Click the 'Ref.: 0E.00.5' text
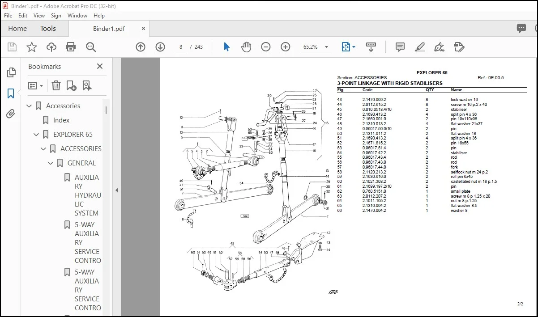Screen dimensions: 538x317 [x=491, y=78]
